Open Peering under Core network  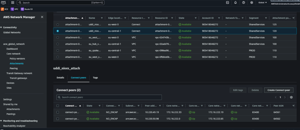(13, 68)
